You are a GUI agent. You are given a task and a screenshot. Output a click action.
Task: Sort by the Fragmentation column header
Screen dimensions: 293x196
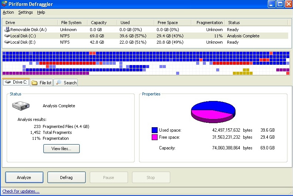coord(208,23)
